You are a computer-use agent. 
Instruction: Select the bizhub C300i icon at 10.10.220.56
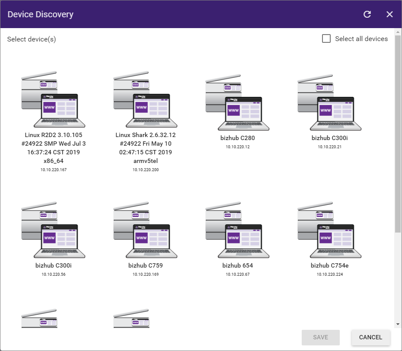[x=53, y=230]
